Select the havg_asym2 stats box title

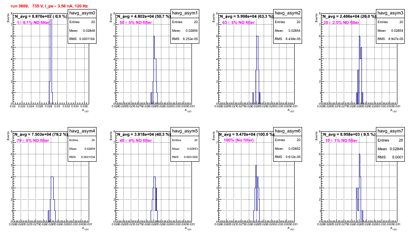pyautogui.click(x=288, y=13)
